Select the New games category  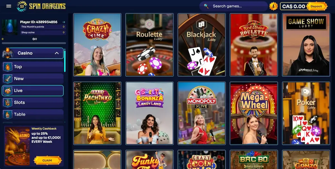pyautogui.click(x=33, y=79)
